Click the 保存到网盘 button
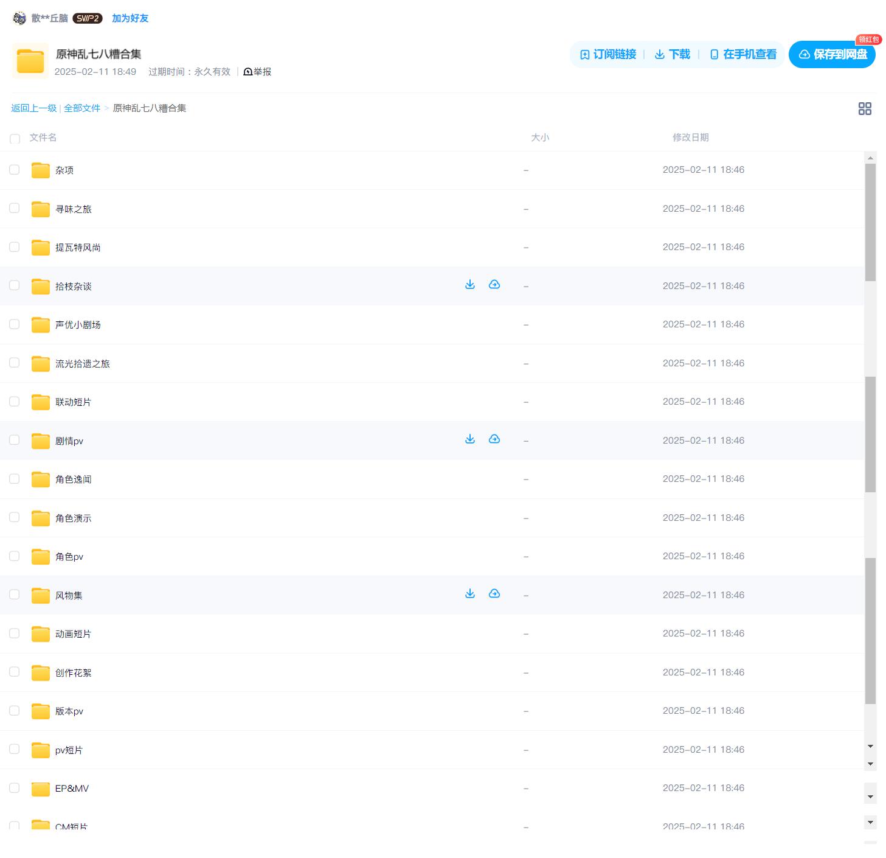Screen dimensions: 886x858 point(831,55)
